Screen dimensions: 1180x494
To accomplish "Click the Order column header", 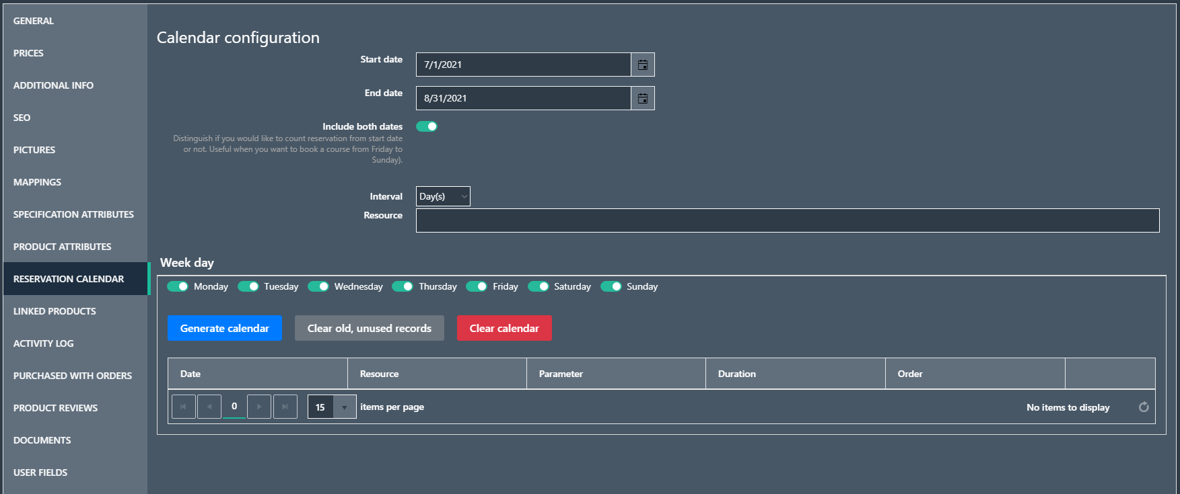I will click(x=975, y=374).
